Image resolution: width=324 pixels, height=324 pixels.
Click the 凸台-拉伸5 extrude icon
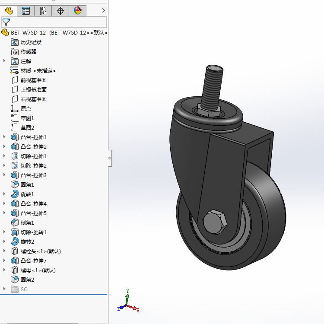pyautogui.click(x=14, y=213)
